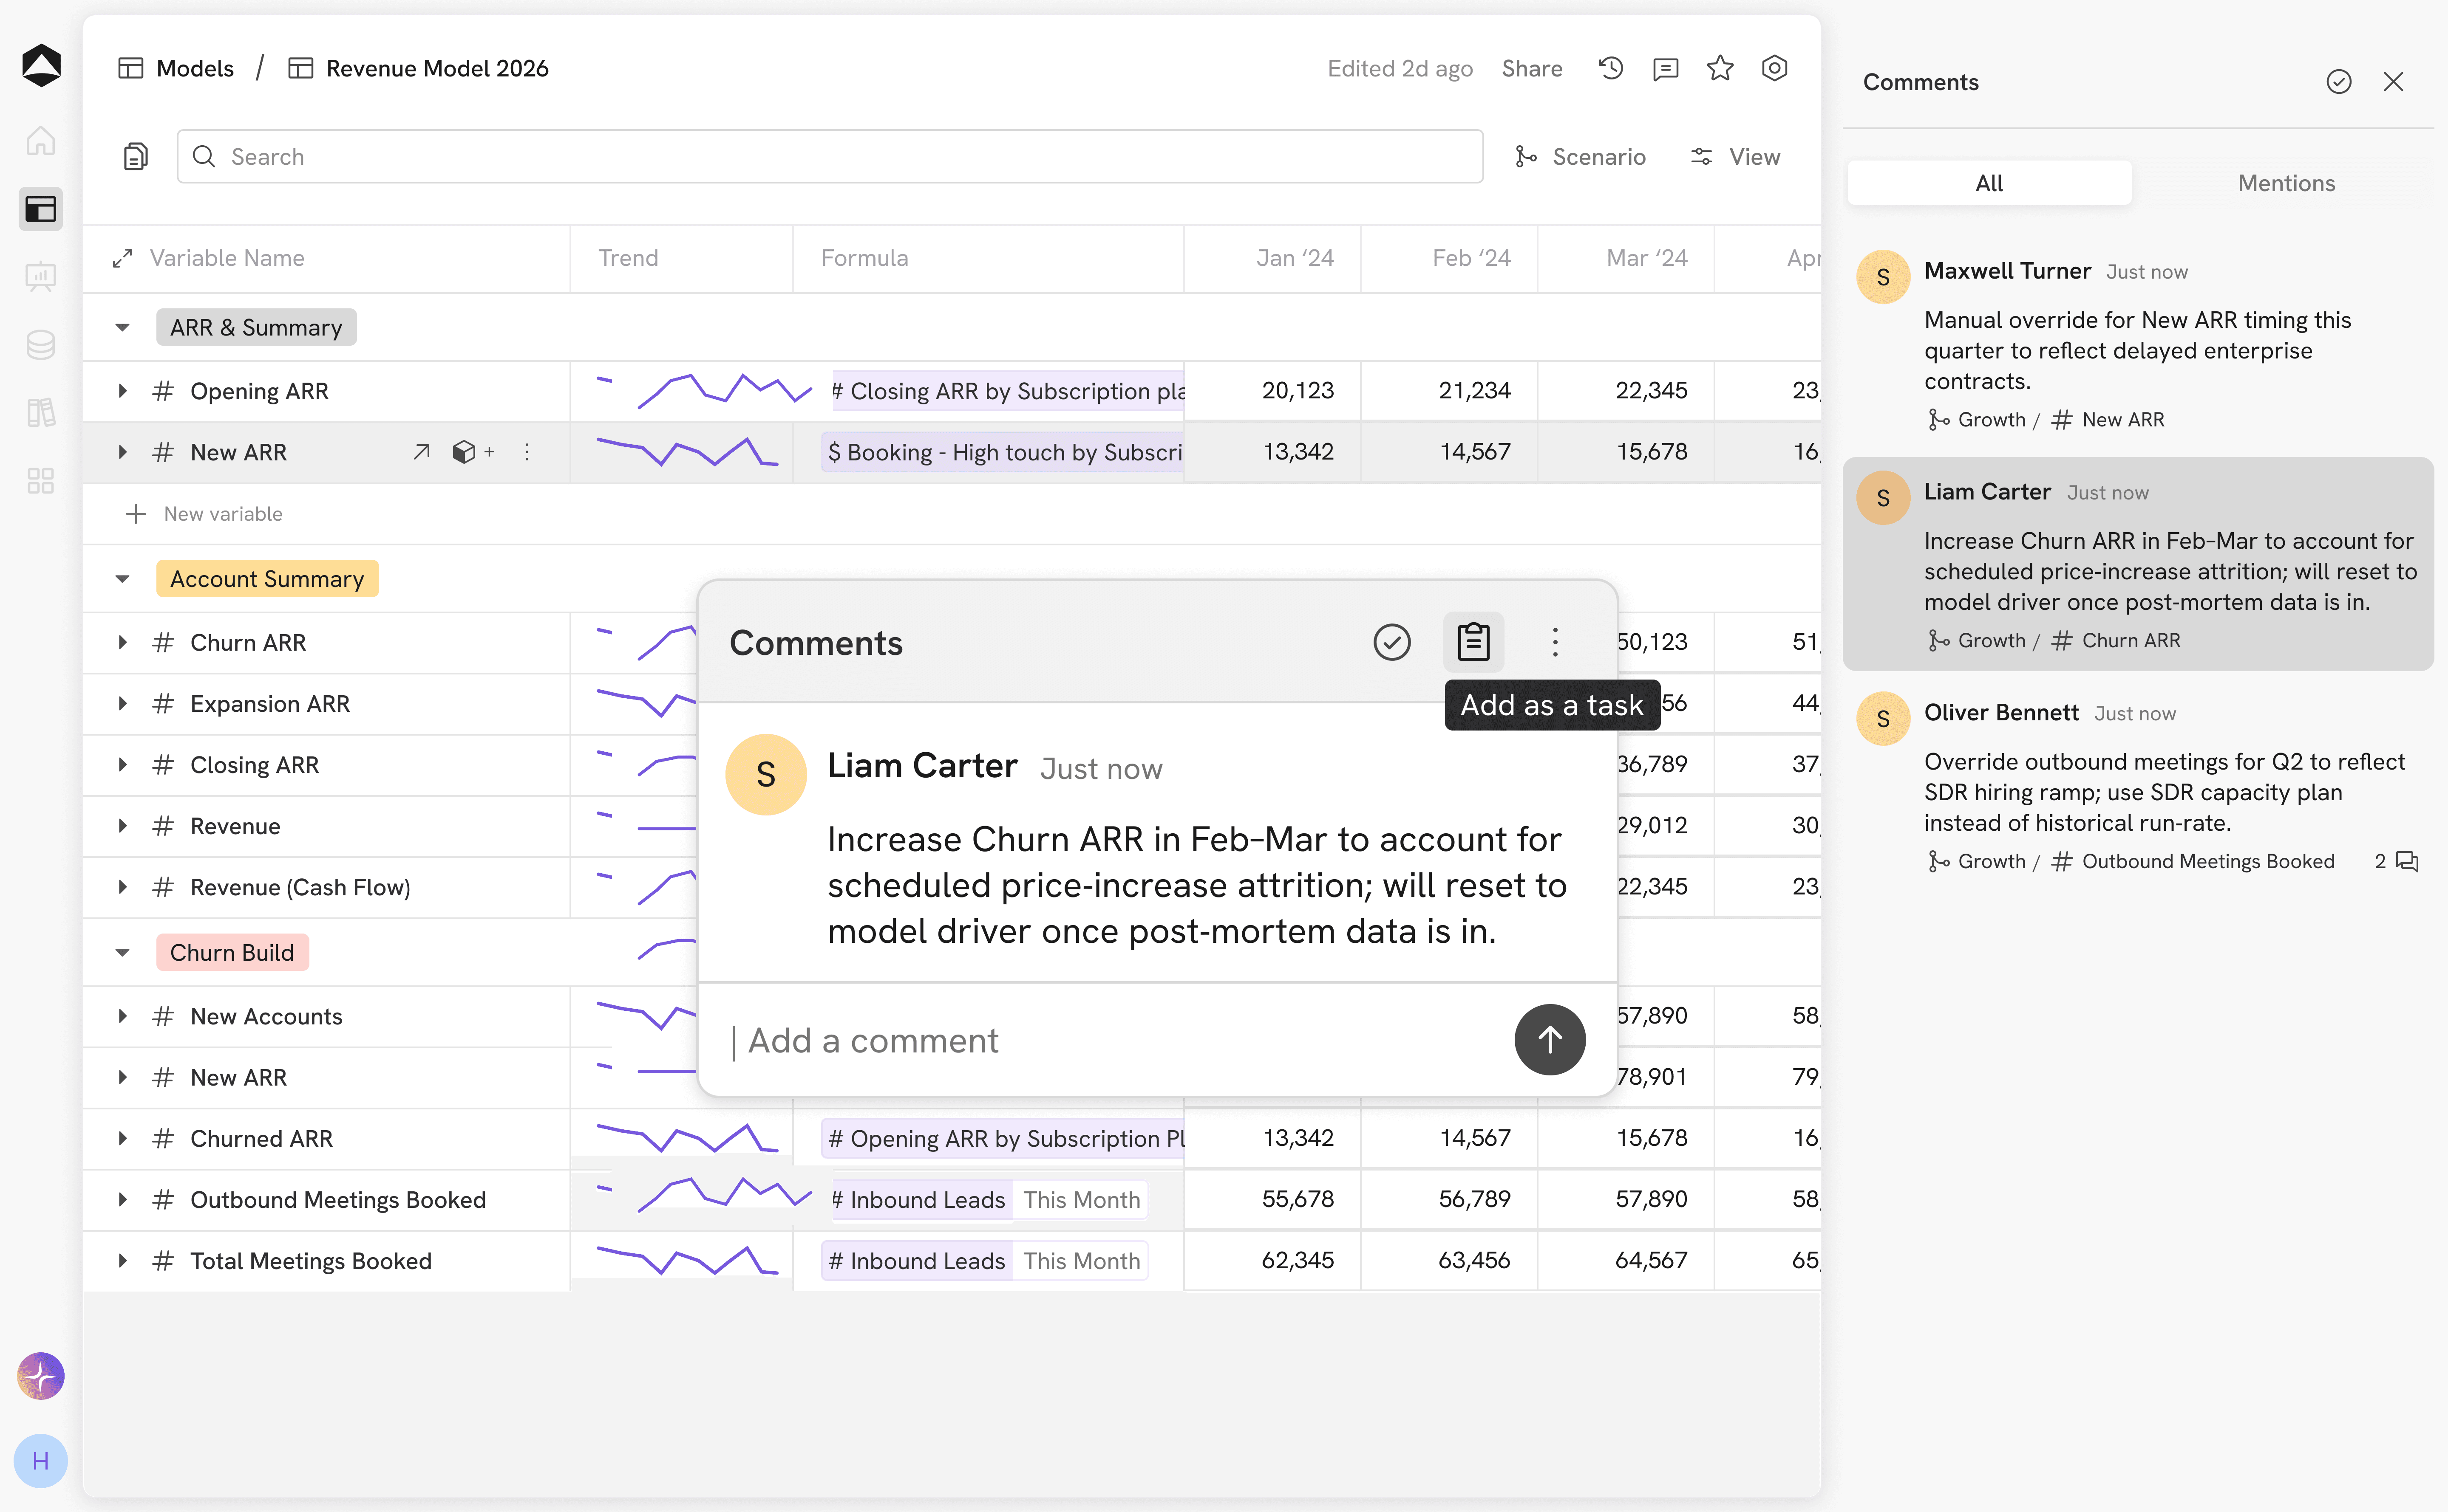Collapse the ARR & Summary group
This screenshot has height=1512, width=2448.
pos(122,328)
